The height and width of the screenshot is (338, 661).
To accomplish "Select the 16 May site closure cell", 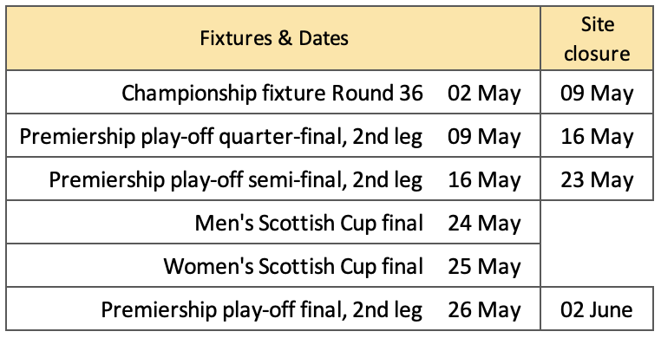I will point(597,135).
